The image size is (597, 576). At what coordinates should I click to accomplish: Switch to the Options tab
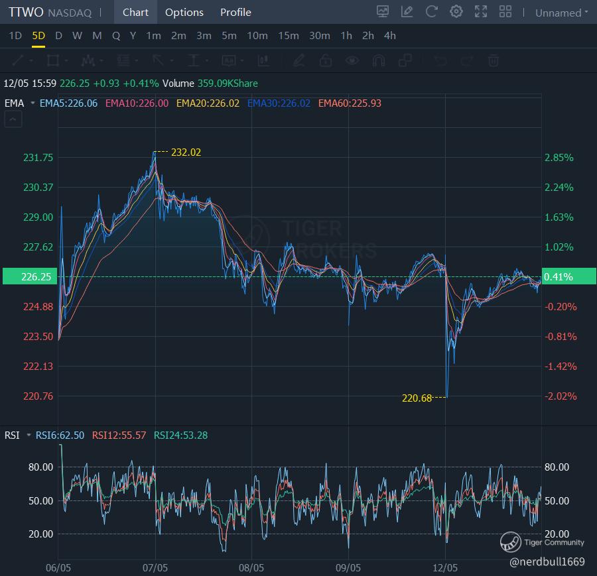pyautogui.click(x=184, y=12)
